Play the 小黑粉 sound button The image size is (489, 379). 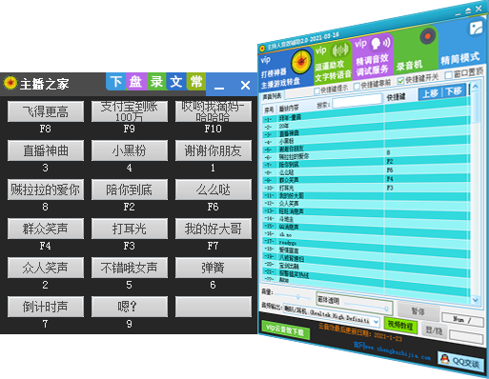tap(130, 150)
